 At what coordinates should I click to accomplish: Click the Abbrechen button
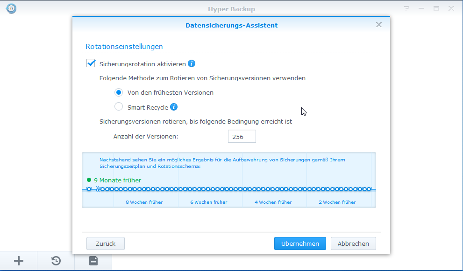(353, 243)
